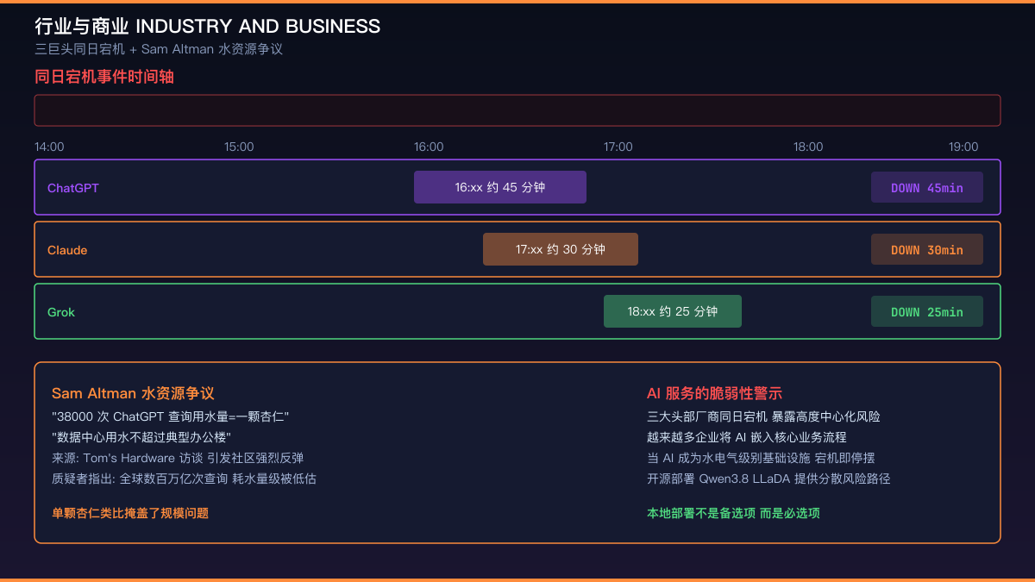Select the DOWN 45min badge
The width and height of the screenshot is (1035, 582).
pos(927,187)
